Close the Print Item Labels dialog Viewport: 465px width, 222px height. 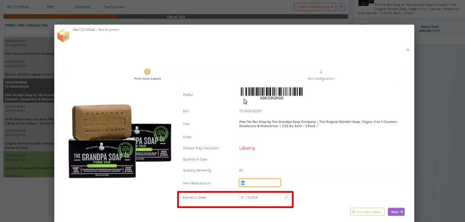pos(408,50)
